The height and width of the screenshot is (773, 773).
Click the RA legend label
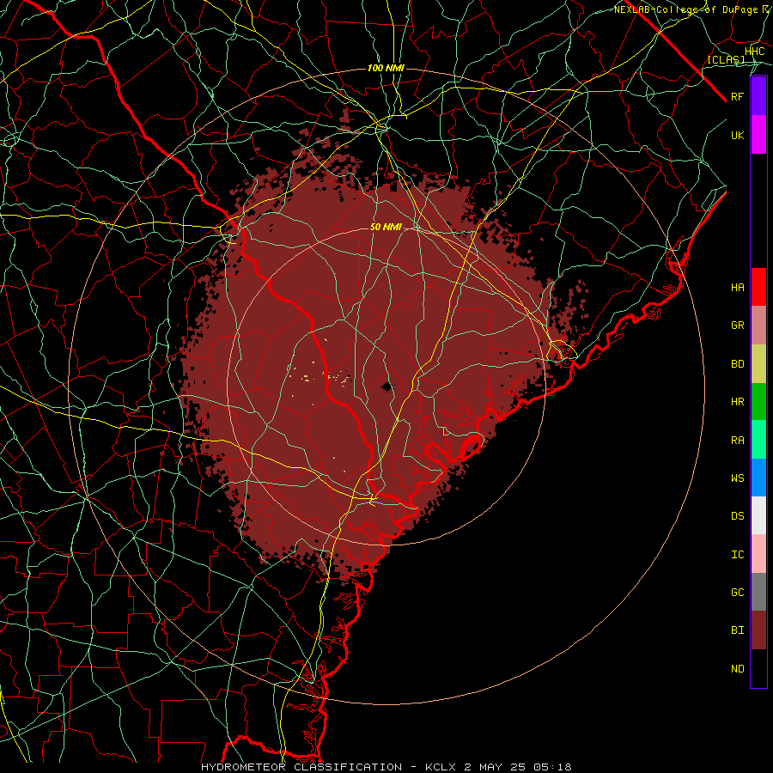pos(737,440)
